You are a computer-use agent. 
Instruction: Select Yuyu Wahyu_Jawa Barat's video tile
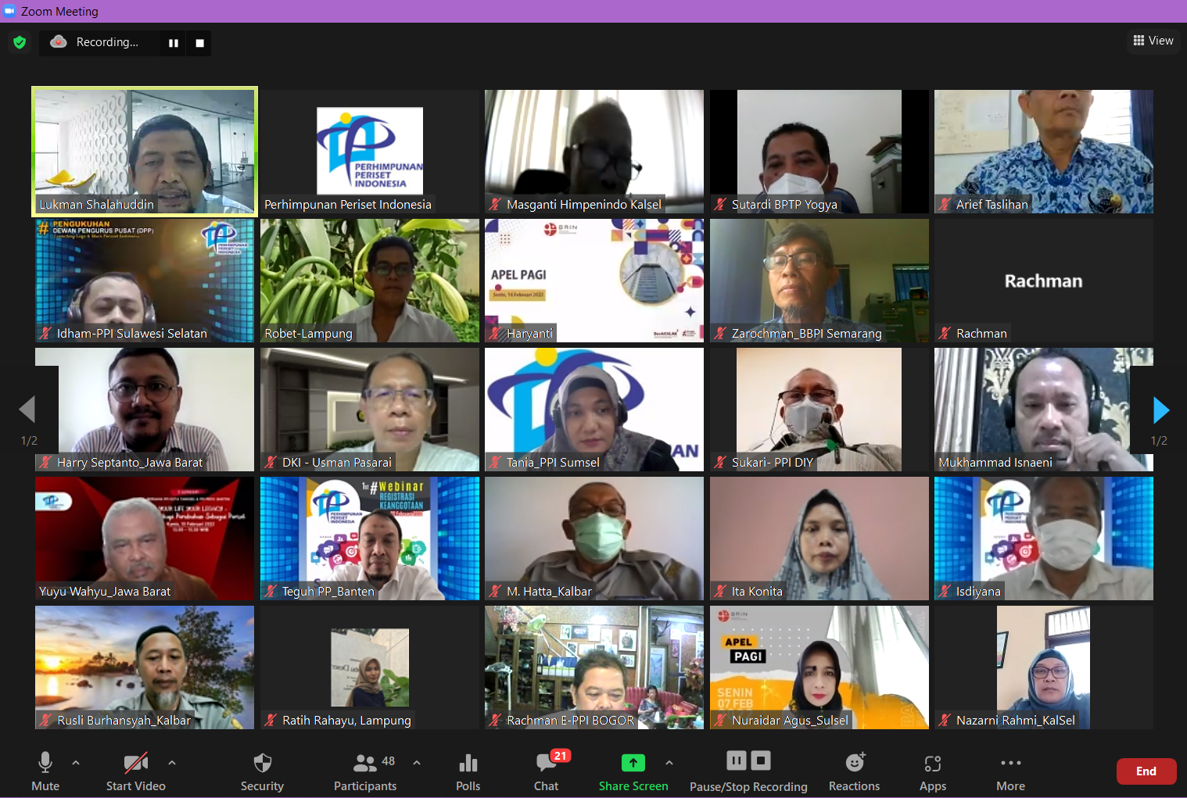tap(145, 539)
